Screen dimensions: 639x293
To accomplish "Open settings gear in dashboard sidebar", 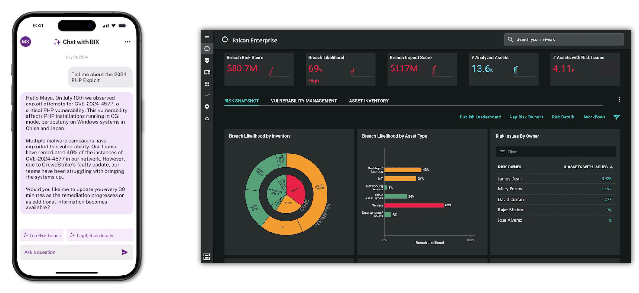I will pos(207,106).
